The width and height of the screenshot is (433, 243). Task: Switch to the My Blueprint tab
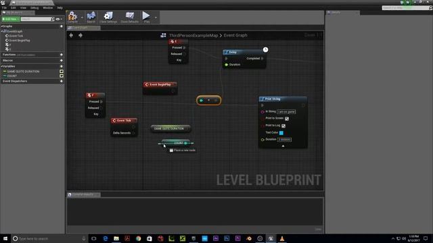pyautogui.click(x=18, y=13)
